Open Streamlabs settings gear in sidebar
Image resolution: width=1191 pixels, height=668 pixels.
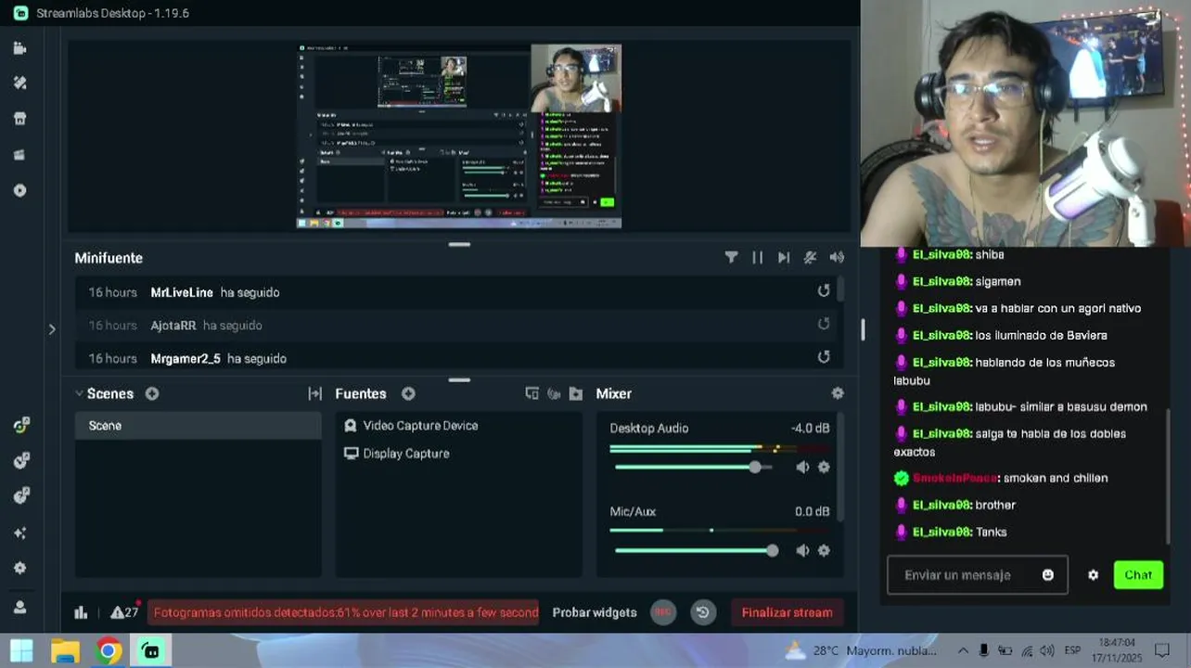point(20,568)
